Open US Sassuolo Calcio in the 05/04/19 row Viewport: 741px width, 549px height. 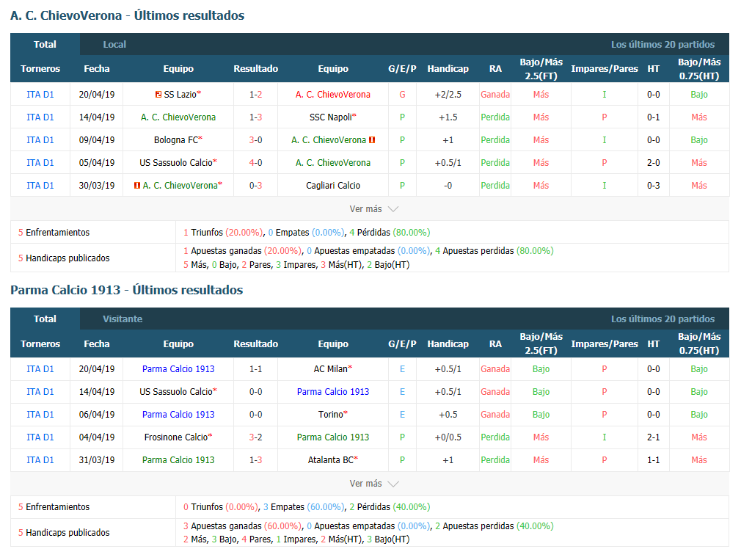176,163
